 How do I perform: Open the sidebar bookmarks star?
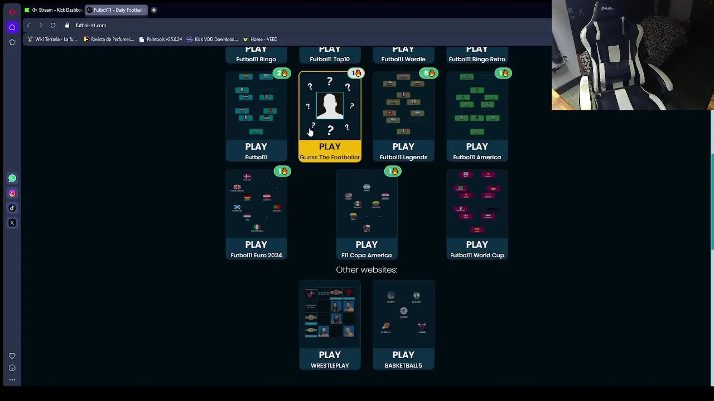[x=12, y=42]
